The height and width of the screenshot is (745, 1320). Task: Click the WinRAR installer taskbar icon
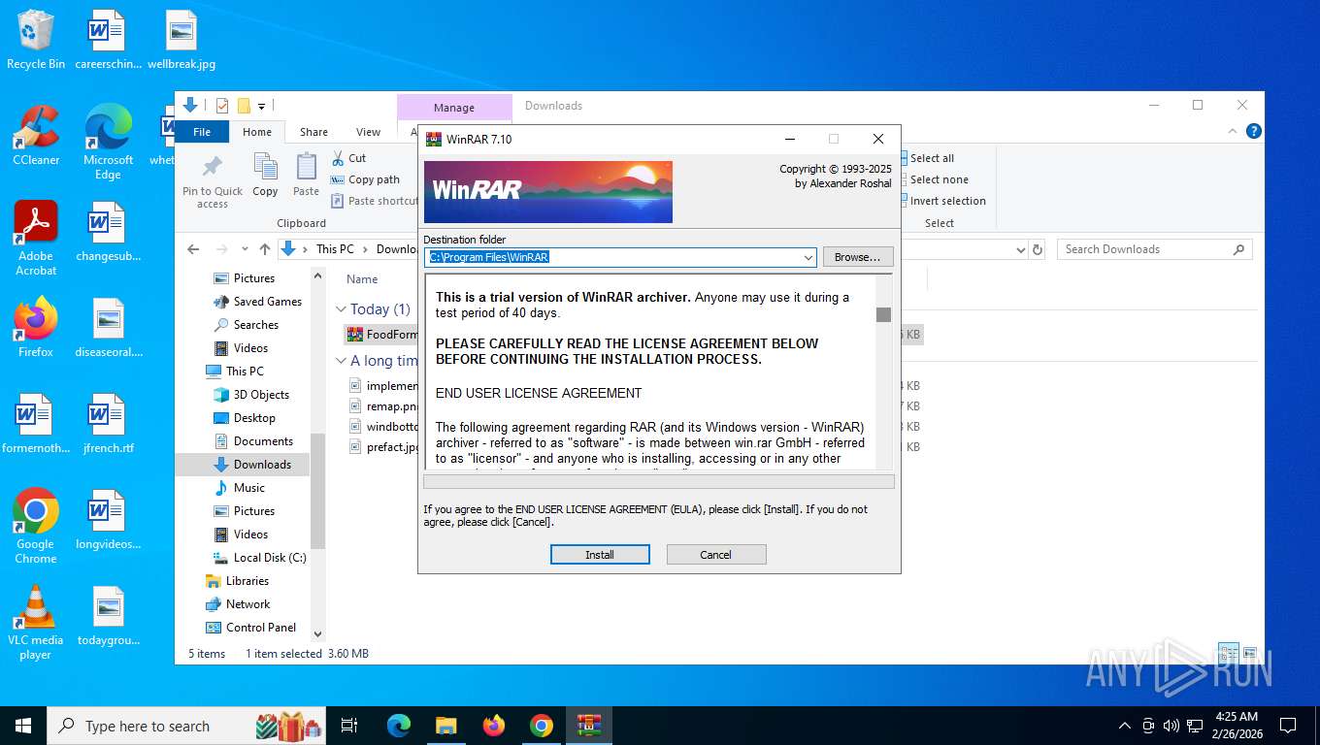pyautogui.click(x=589, y=726)
